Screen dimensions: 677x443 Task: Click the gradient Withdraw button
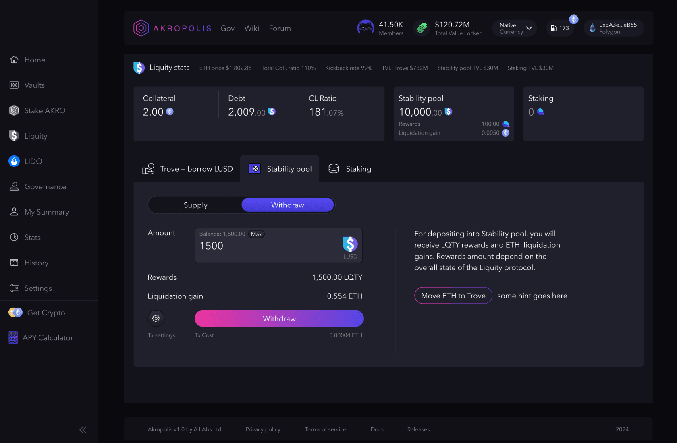(x=279, y=319)
